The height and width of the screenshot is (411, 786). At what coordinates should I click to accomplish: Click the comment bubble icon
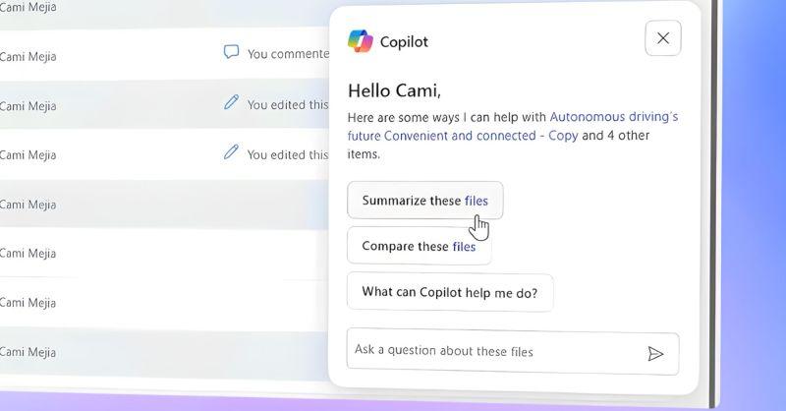click(231, 53)
